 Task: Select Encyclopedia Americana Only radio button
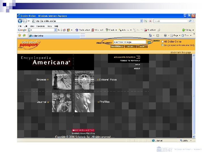[162, 45]
